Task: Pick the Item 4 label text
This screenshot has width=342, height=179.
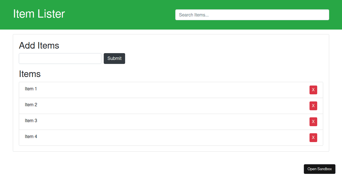Action: [31, 137]
